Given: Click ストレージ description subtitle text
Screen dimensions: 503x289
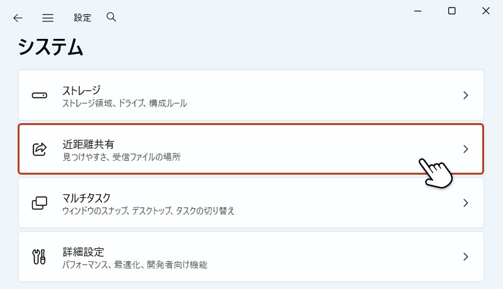Looking at the screenshot, I should [x=124, y=103].
